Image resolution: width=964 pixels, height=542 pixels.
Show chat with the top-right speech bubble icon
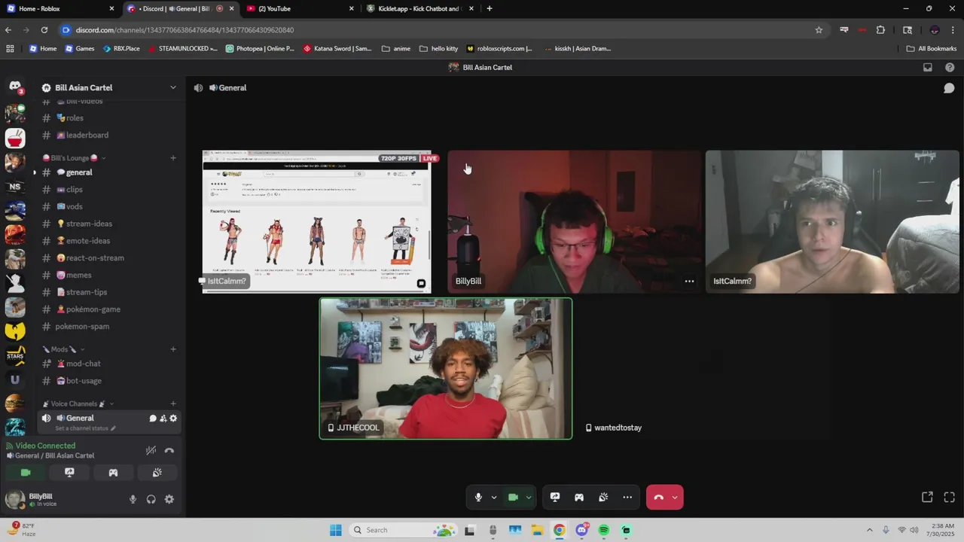coord(949,88)
